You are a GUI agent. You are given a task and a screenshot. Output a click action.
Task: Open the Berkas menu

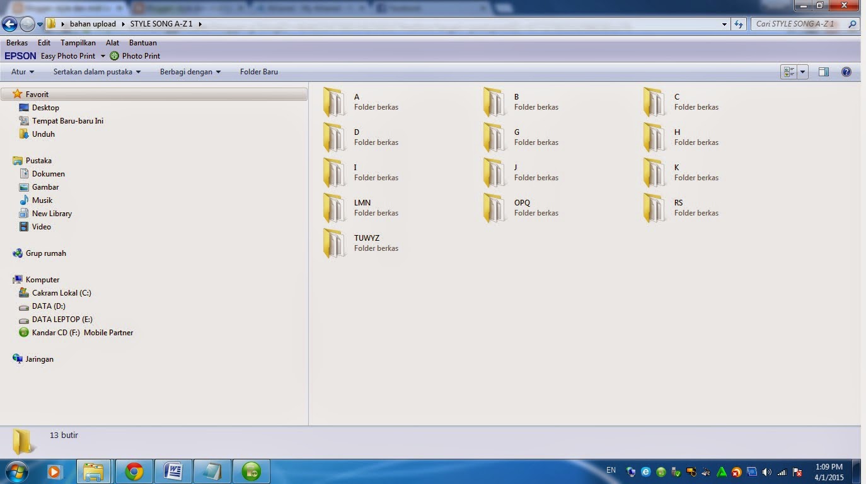(x=16, y=42)
